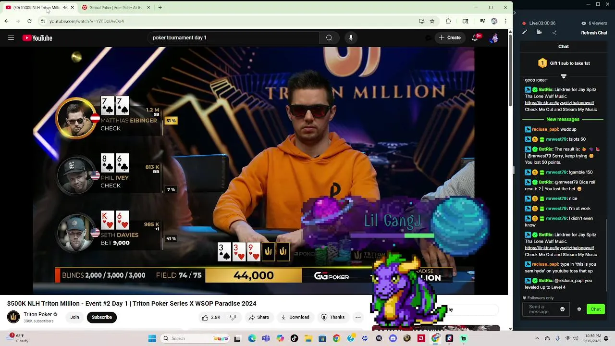Open the YouTube account avatar menu

pos(493,38)
